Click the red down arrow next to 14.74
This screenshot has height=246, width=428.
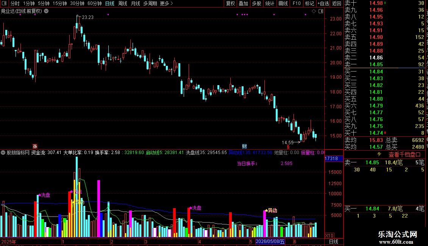(385, 133)
